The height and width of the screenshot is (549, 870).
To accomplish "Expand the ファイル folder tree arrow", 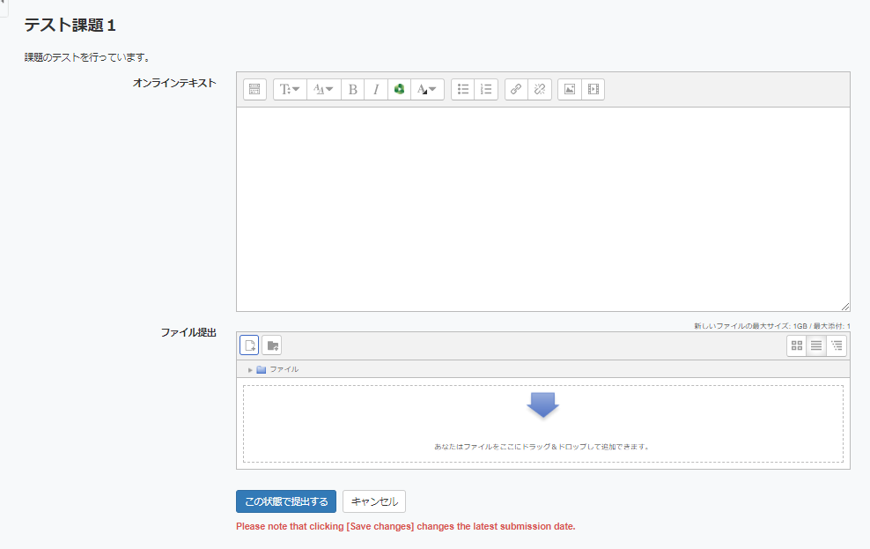I will point(250,370).
